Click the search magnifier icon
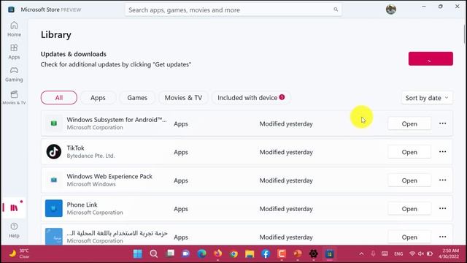Image resolution: width=467 pixels, height=263 pixels. [x=336, y=9]
